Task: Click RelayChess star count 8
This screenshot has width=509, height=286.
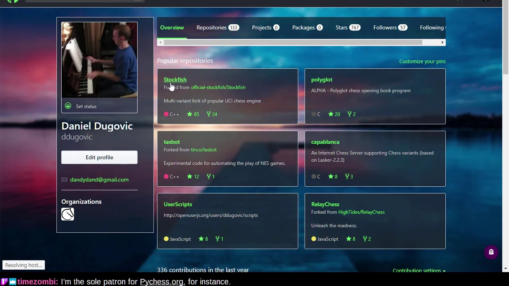Action: 351,239
